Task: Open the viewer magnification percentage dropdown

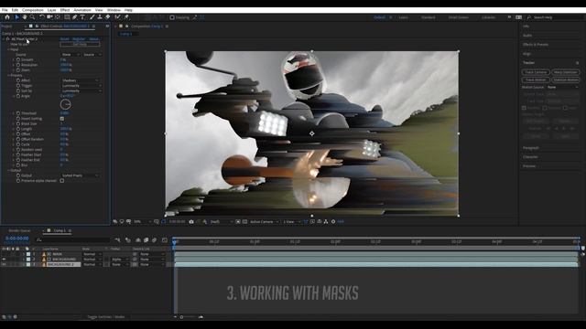Action: 142,221
